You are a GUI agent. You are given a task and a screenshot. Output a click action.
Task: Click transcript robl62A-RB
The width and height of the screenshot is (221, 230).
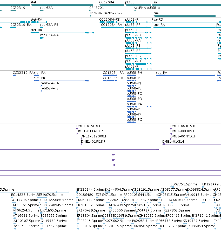pyautogui.click(x=49, y=25)
